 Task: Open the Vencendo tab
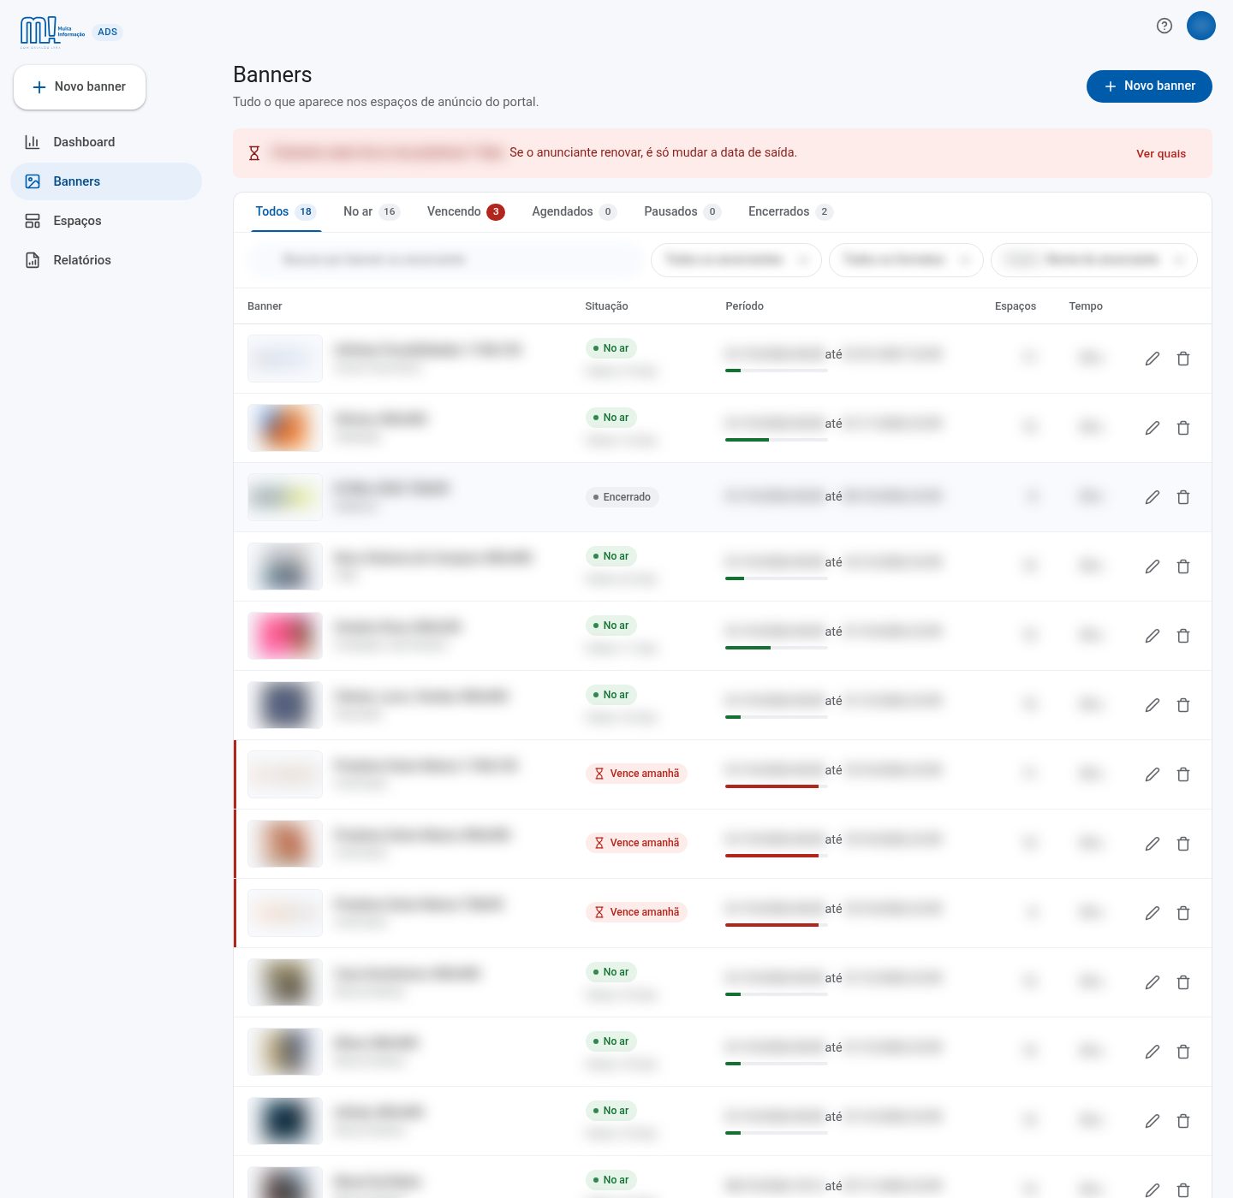(x=466, y=211)
